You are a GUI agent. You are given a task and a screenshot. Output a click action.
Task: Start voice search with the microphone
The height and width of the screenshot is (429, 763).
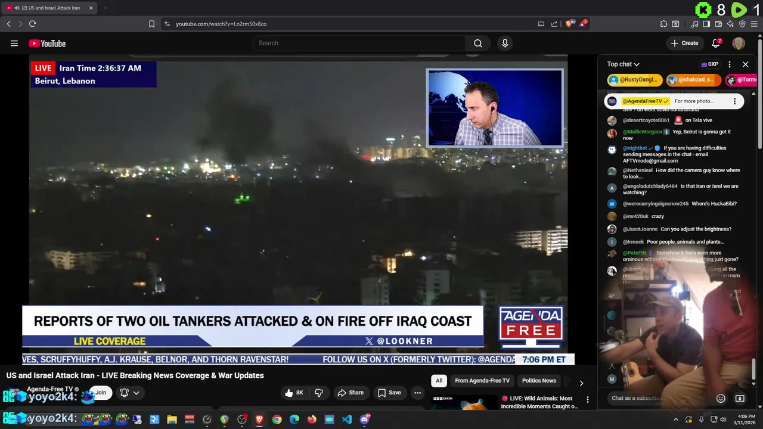tap(505, 43)
